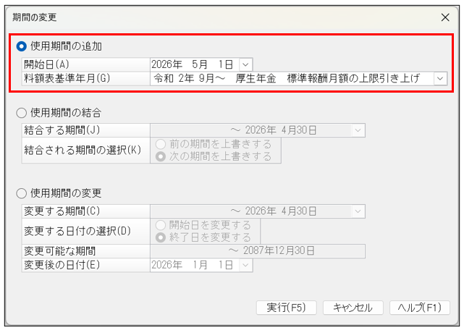Select the 使用期間の結合 radio button
464x330 pixels.
tap(21, 113)
